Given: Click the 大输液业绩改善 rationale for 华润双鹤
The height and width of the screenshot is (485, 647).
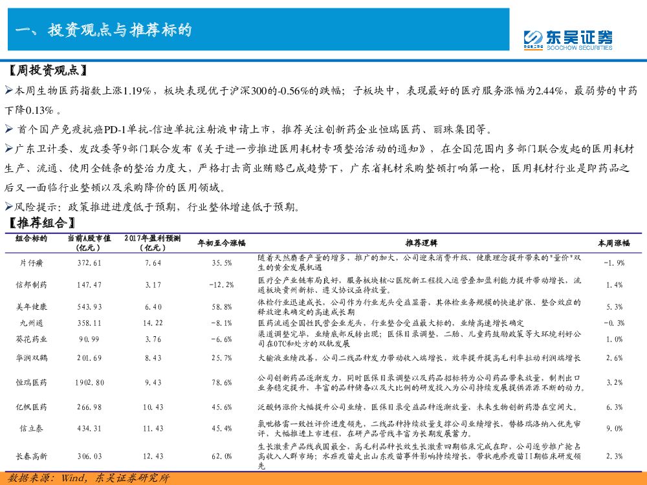Looking at the screenshot, I should 419,358.
